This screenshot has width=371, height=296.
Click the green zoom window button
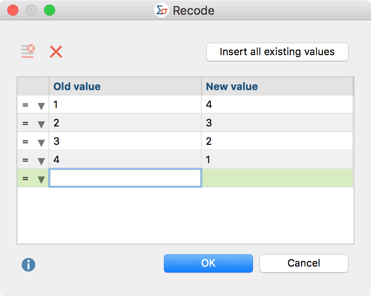click(49, 10)
